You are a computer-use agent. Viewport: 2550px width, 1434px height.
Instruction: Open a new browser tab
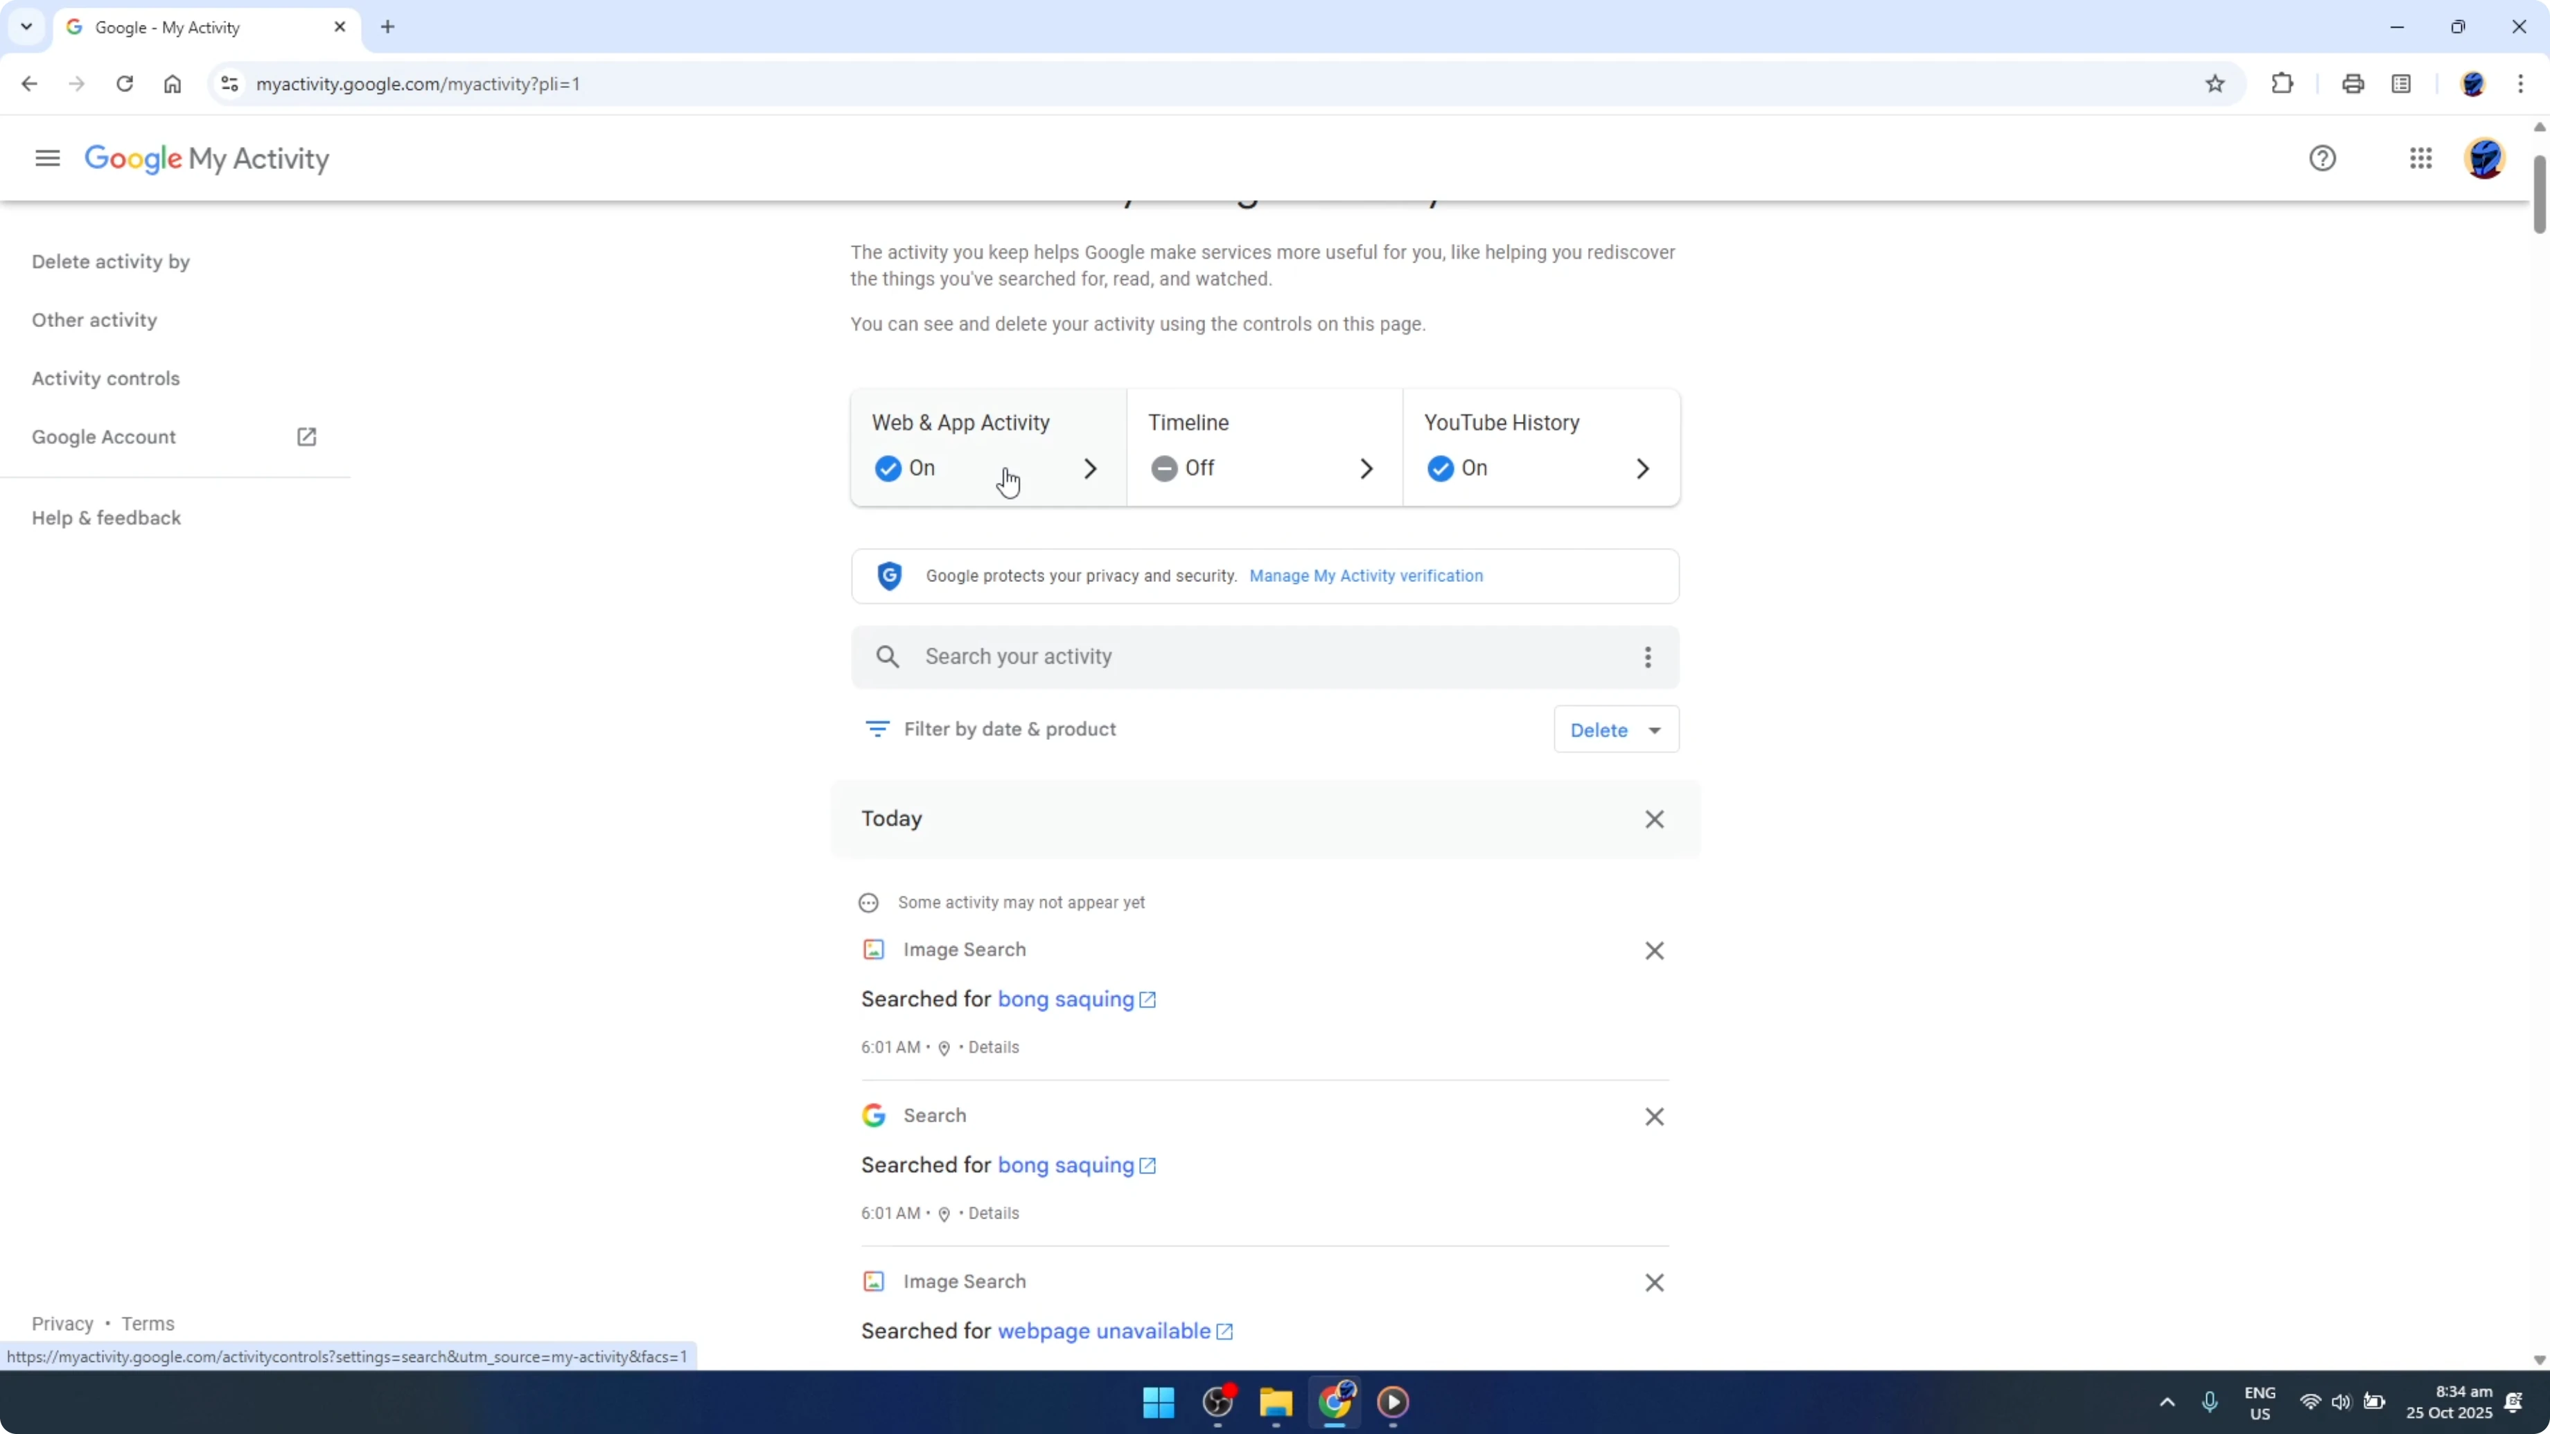point(388,27)
